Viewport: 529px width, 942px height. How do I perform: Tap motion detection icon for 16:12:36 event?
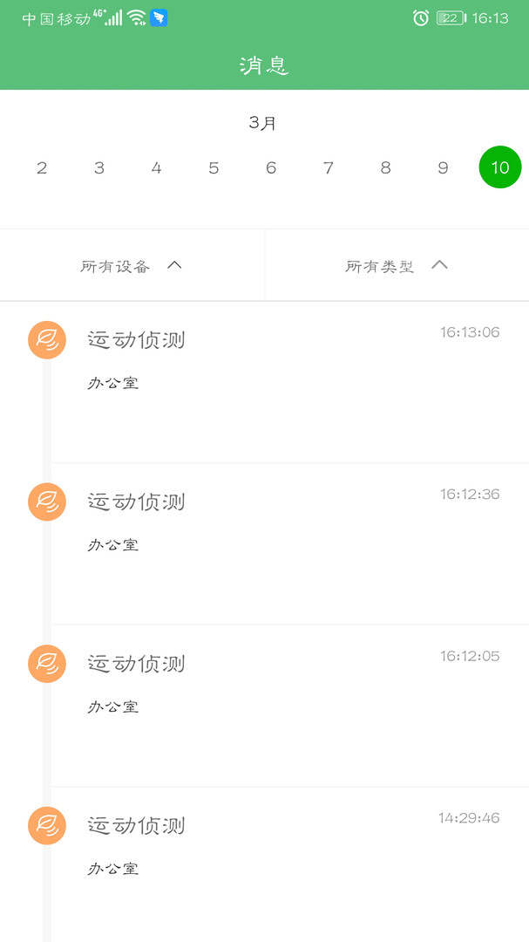pos(47,502)
